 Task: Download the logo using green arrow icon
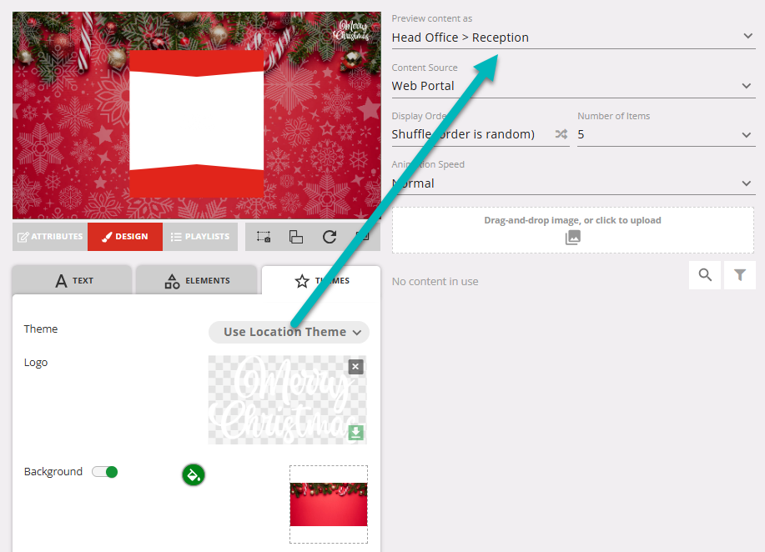tap(355, 432)
